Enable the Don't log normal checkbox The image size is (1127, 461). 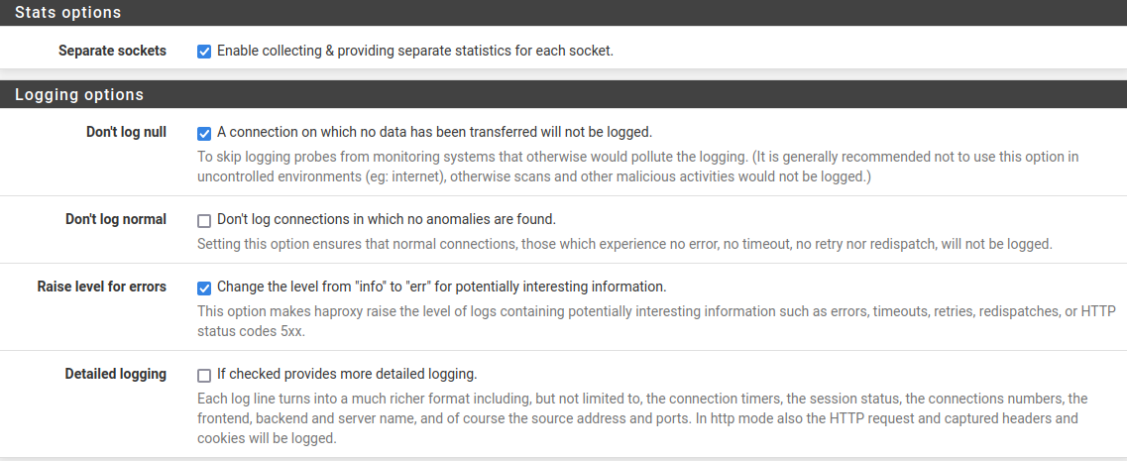[204, 220]
